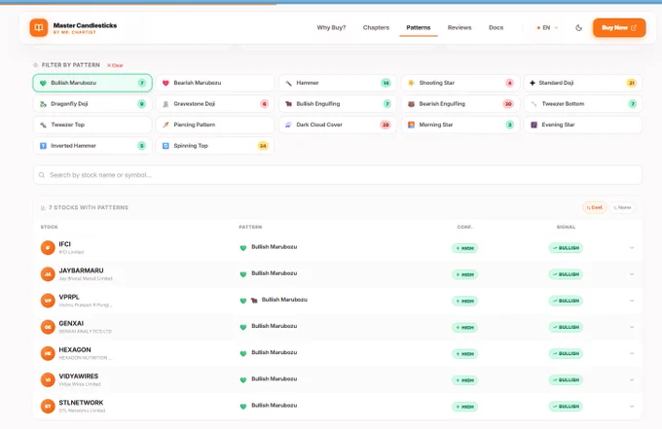Click the Inverted Hammer pattern icon
The height and width of the screenshot is (429, 662).
point(43,146)
